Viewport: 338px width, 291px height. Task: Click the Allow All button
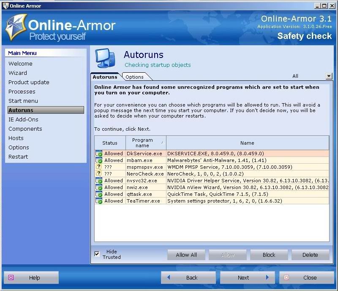pyautogui.click(x=186, y=255)
